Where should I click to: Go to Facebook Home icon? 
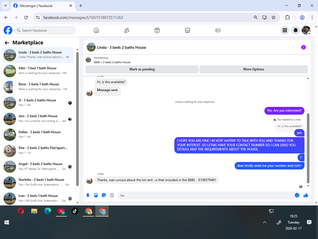[96, 31]
